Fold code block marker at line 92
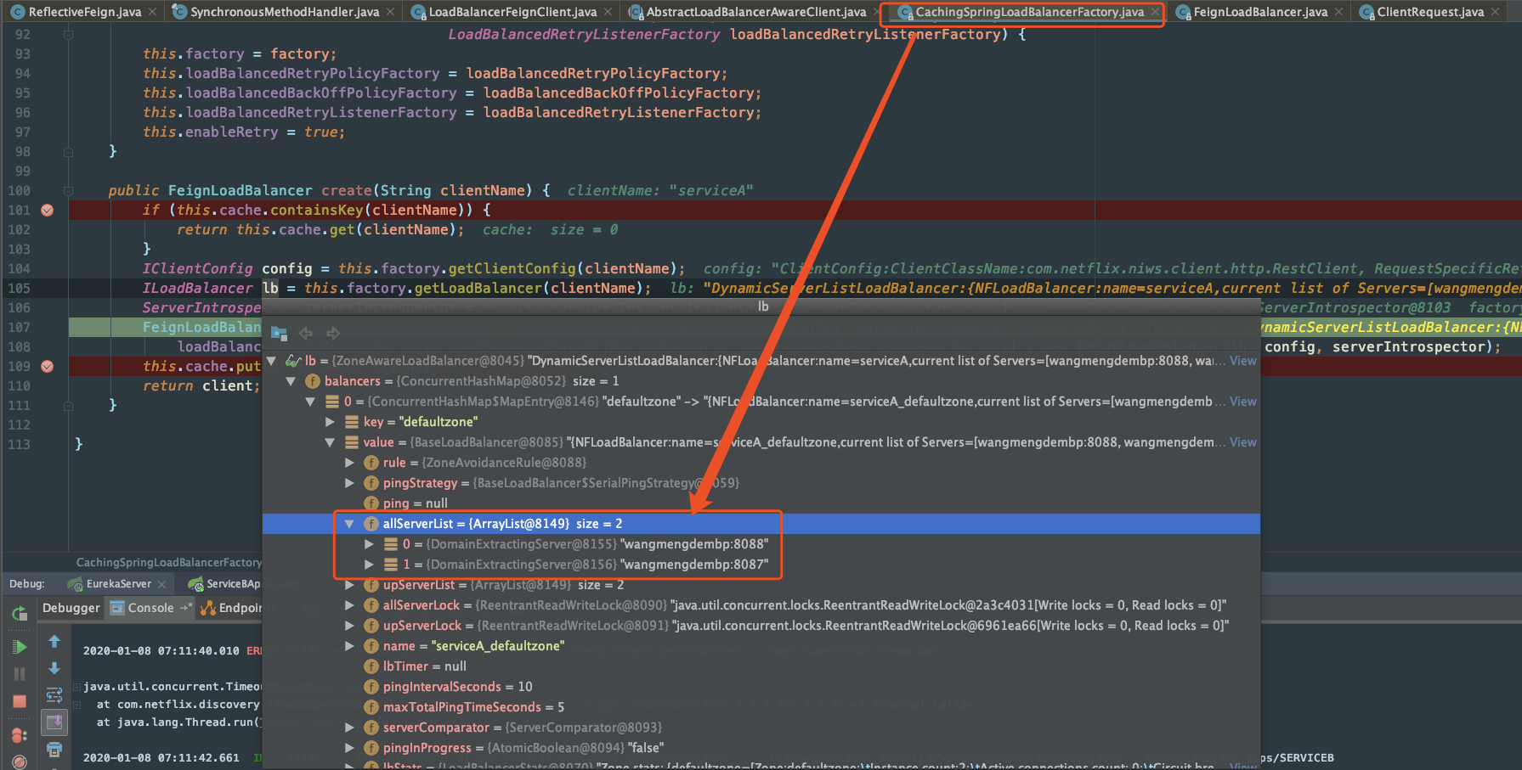Image resolution: width=1522 pixels, height=770 pixels. pos(68,35)
